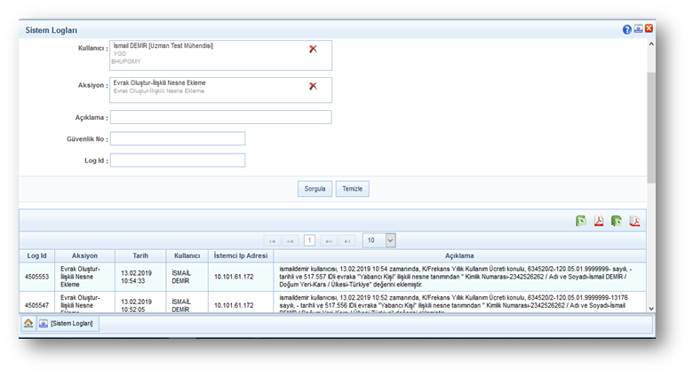Sort by the Tarih column header
This screenshot has width=693, height=376.
pyautogui.click(x=140, y=255)
